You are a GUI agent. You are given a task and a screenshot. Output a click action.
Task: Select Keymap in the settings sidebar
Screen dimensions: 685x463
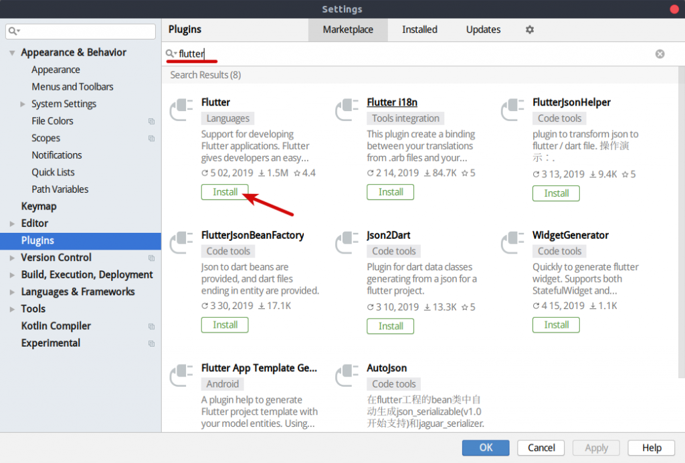37,206
